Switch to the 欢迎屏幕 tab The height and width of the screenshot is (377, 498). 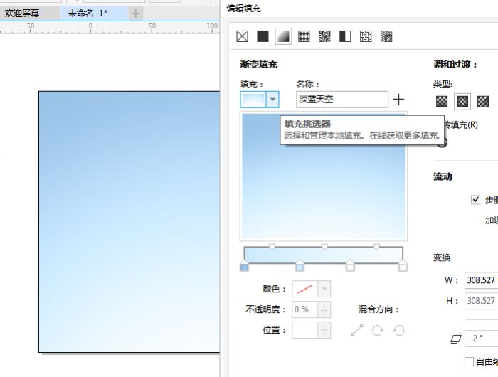pos(22,13)
